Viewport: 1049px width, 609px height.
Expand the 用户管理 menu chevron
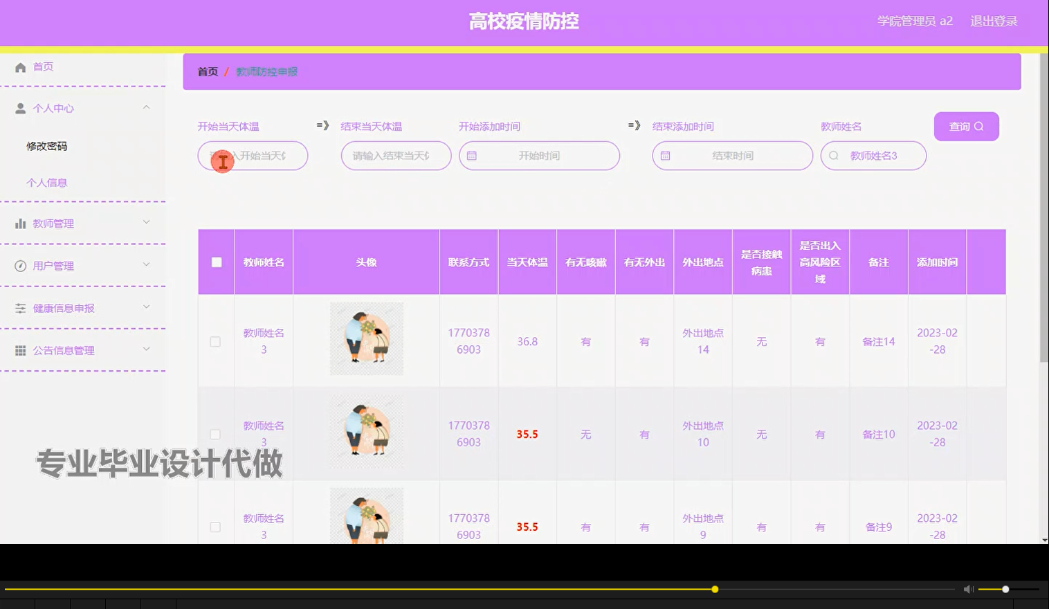click(146, 264)
